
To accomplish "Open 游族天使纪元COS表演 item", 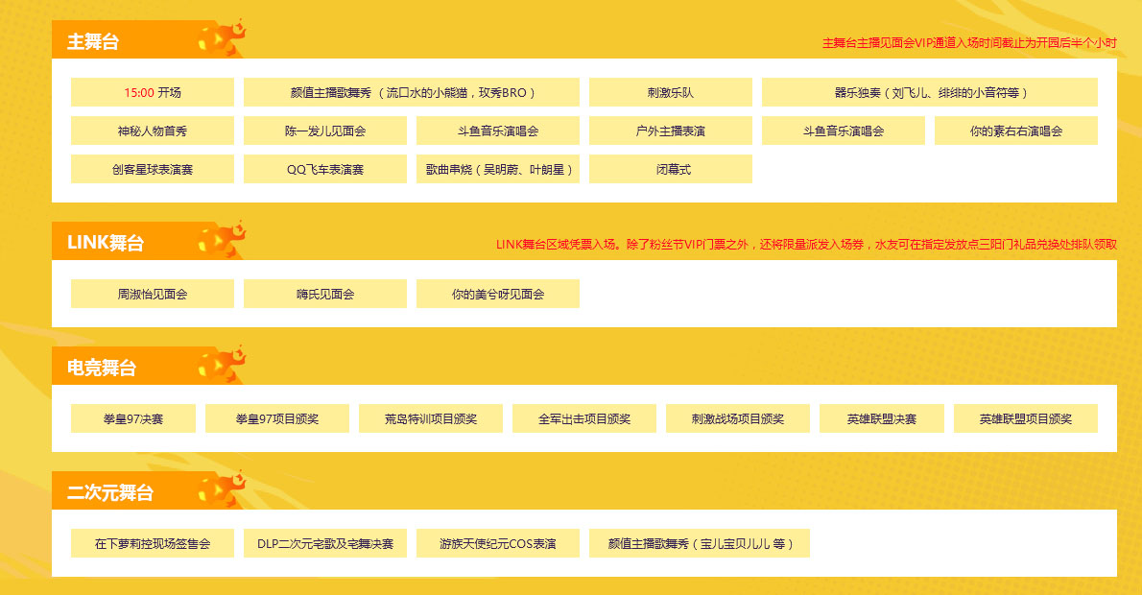I will [x=498, y=543].
